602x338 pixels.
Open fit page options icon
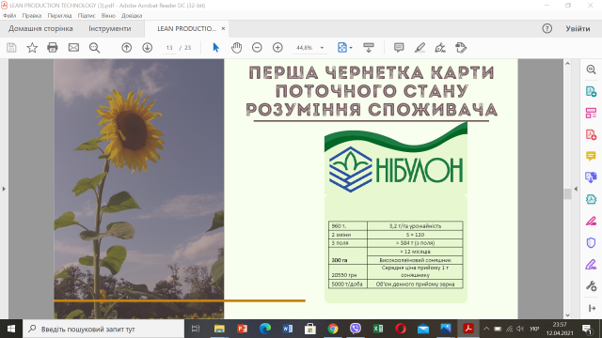(x=344, y=48)
